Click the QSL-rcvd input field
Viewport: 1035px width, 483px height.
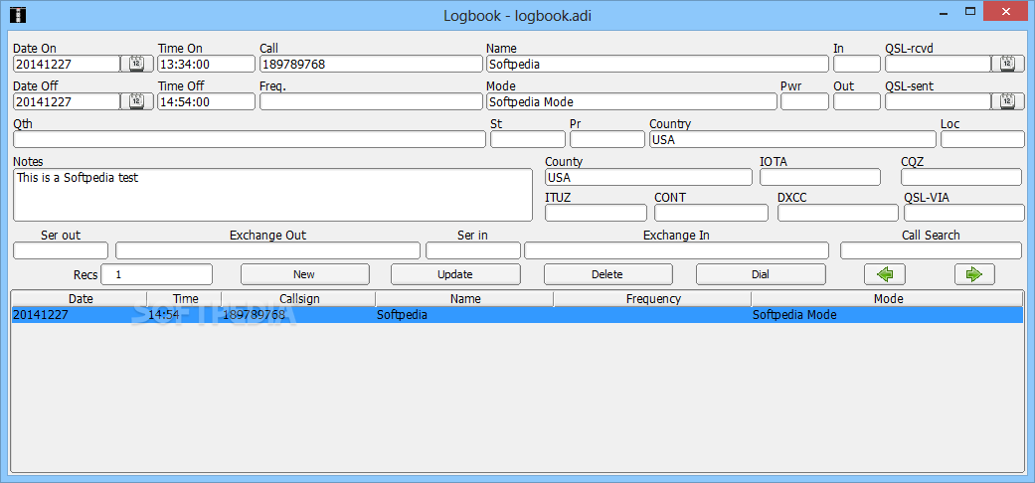[938, 64]
